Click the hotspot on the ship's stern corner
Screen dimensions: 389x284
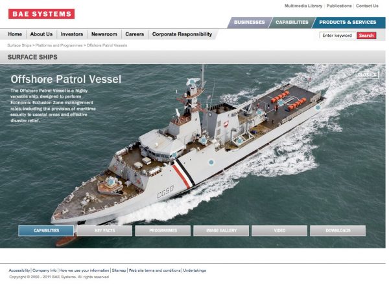pos(318,107)
